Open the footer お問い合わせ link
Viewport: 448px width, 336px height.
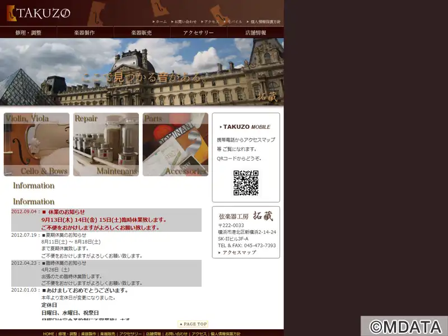pos(176,334)
